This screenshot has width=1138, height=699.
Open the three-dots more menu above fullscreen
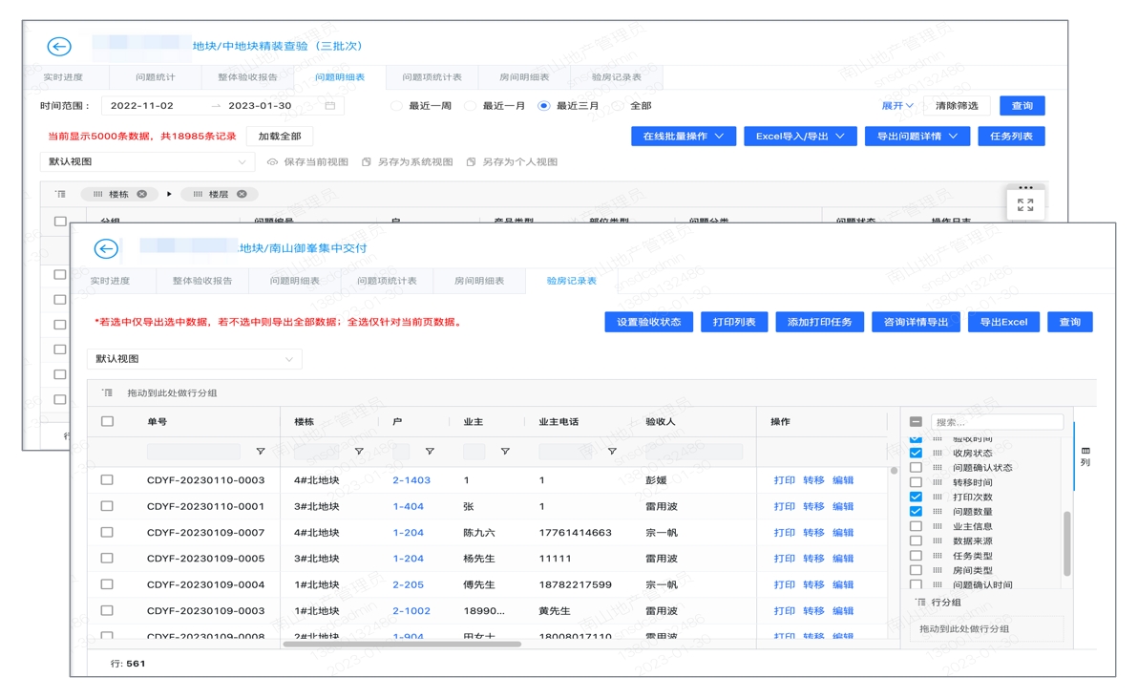point(1024,187)
